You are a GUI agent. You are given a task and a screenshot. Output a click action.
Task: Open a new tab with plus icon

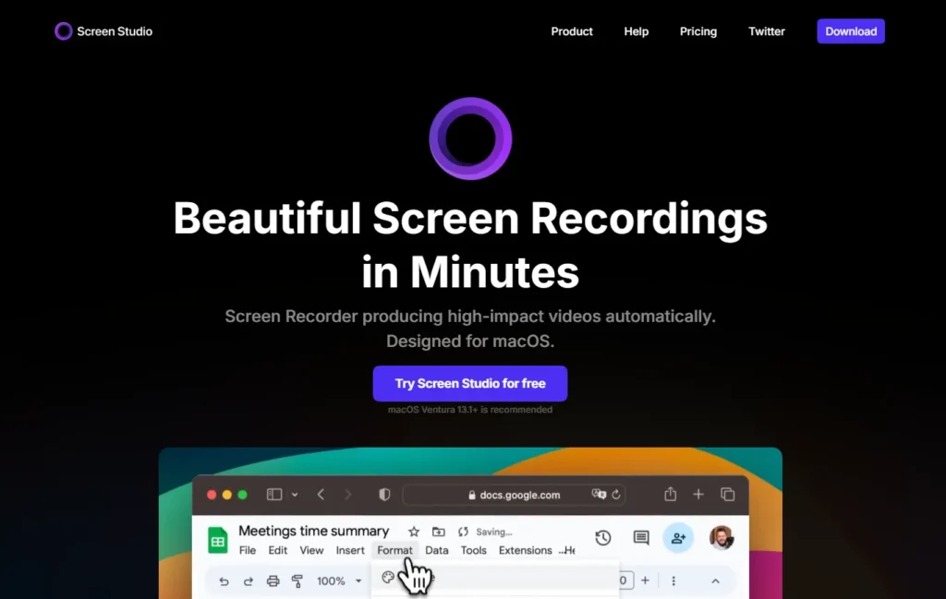click(698, 495)
